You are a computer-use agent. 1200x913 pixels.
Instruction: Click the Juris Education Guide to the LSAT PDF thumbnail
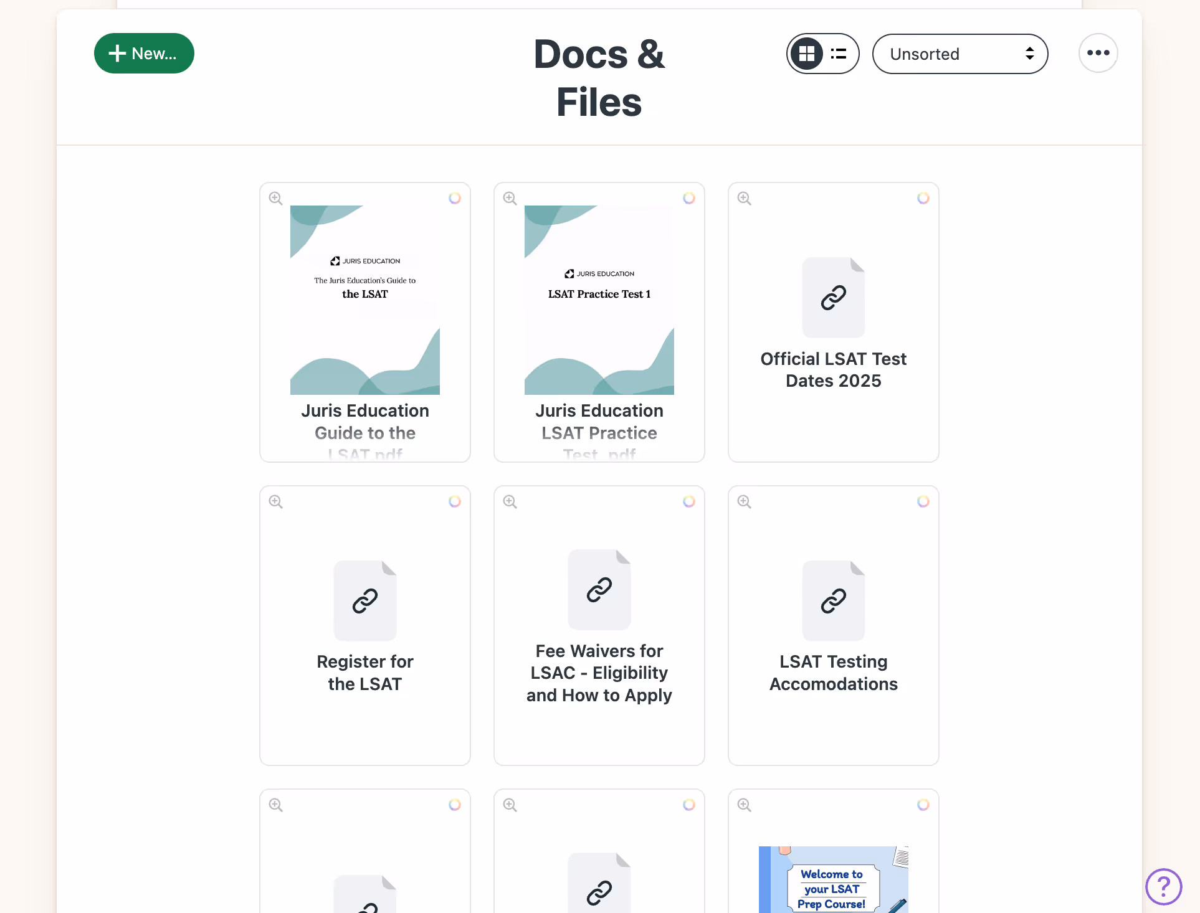[364, 298]
